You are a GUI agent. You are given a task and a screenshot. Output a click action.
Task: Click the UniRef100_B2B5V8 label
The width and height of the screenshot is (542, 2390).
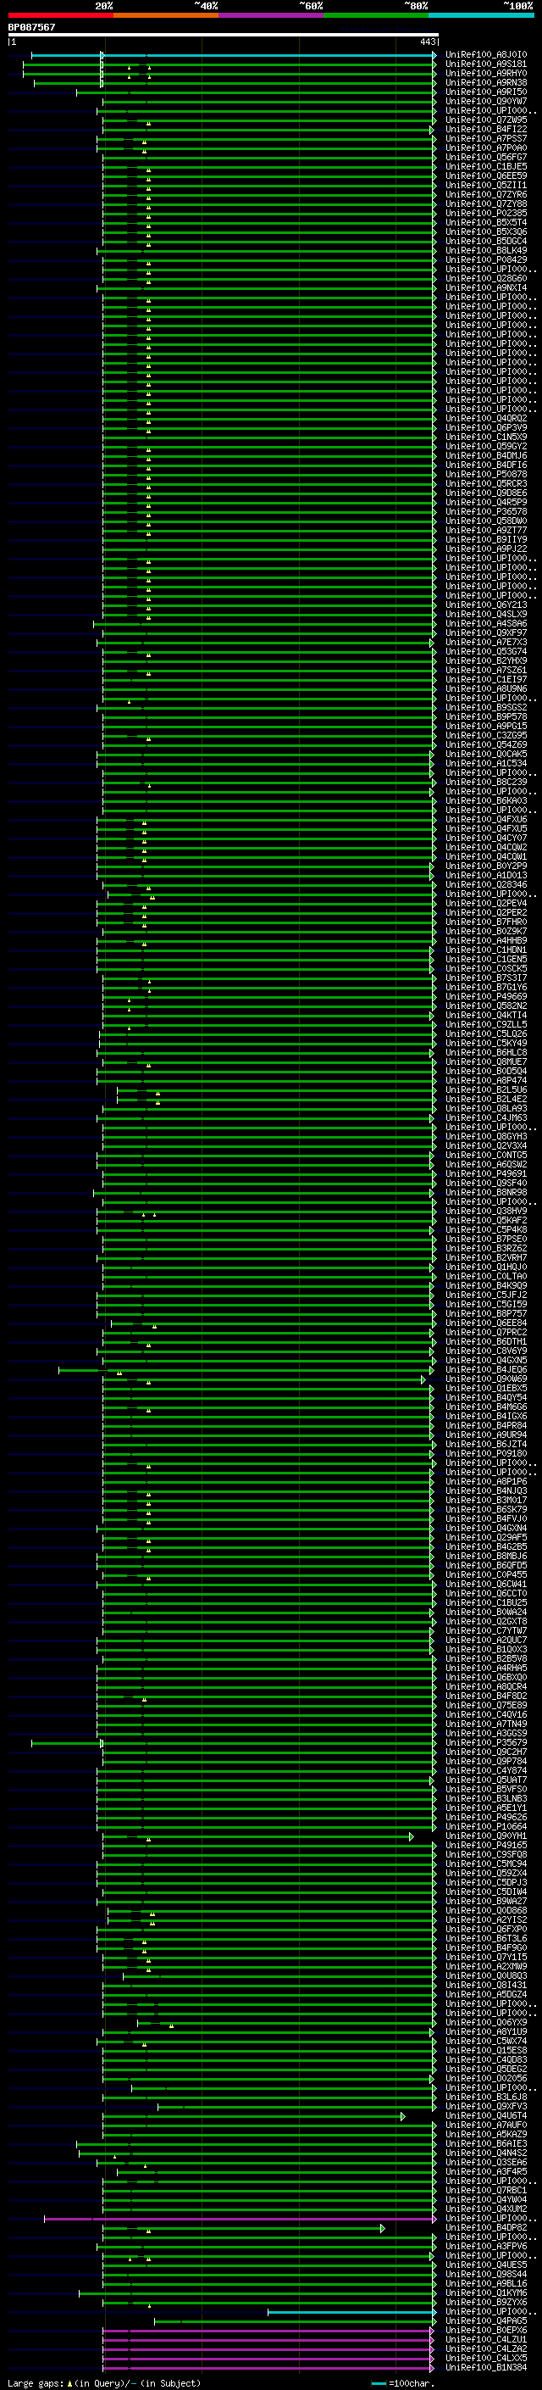[485, 1659]
